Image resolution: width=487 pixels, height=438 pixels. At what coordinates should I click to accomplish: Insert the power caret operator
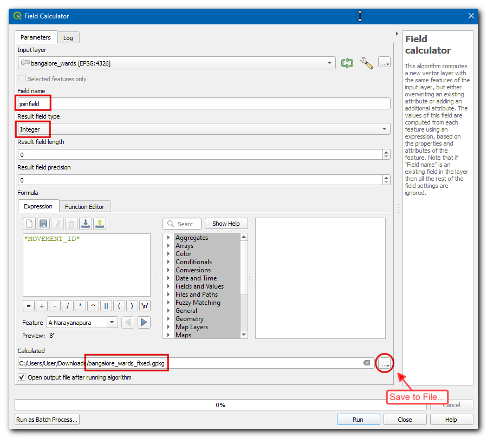tap(93, 306)
